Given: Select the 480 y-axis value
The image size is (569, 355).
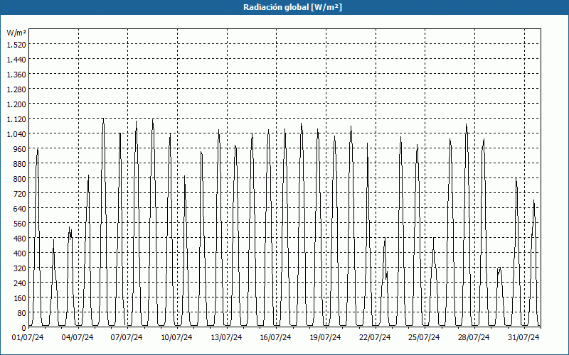Looking at the screenshot, I should click(x=20, y=239).
